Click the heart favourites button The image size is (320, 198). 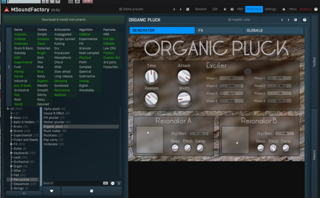[51, 191]
